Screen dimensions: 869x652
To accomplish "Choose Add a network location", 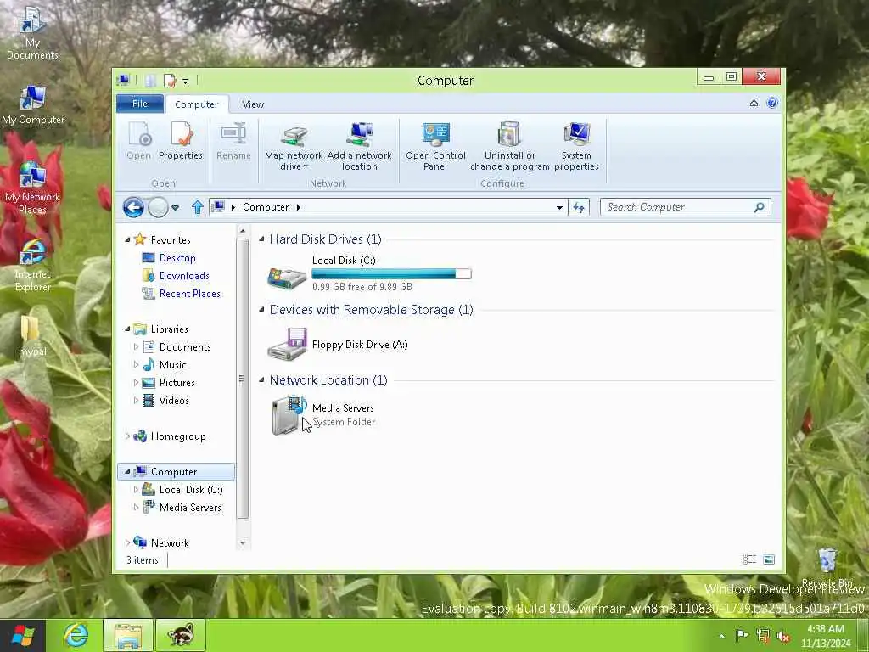I will 359,147.
